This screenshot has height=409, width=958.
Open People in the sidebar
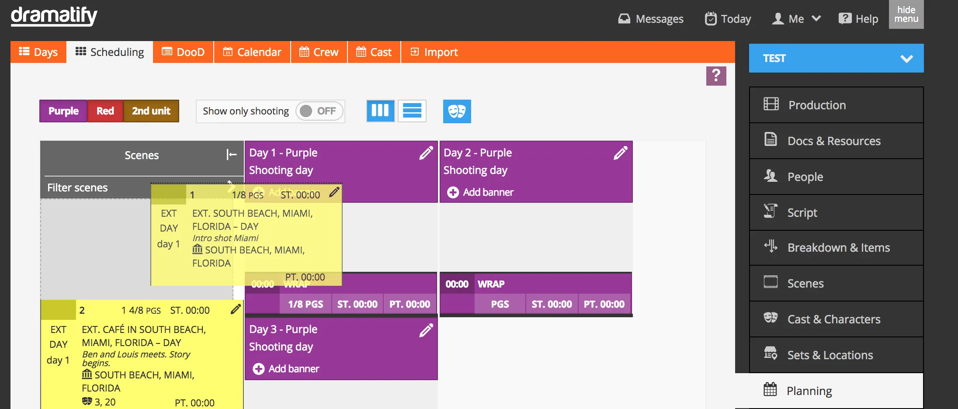coord(836,177)
